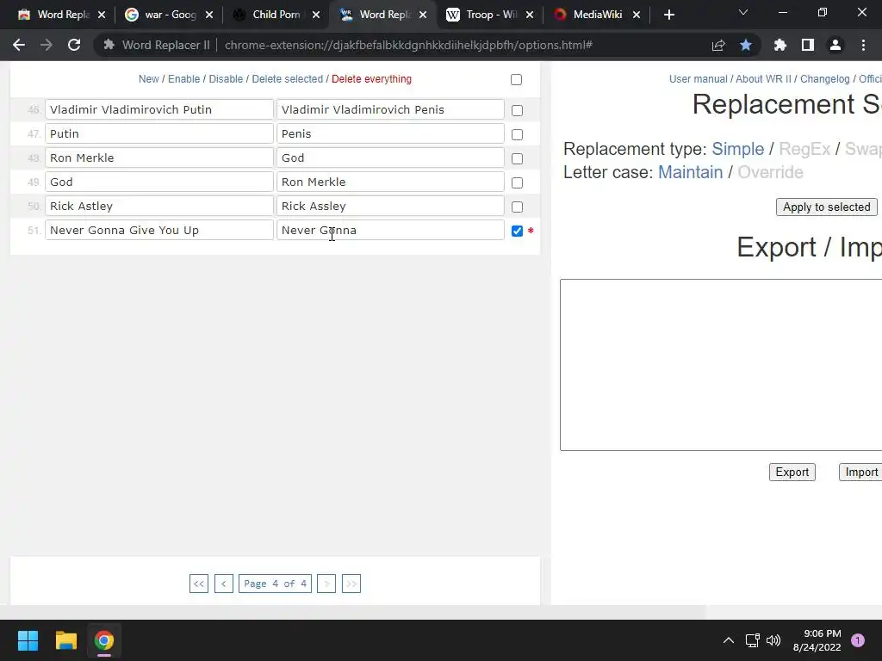Image resolution: width=882 pixels, height=661 pixels.
Task: Click the red Delete everything link
Action: 371,79
